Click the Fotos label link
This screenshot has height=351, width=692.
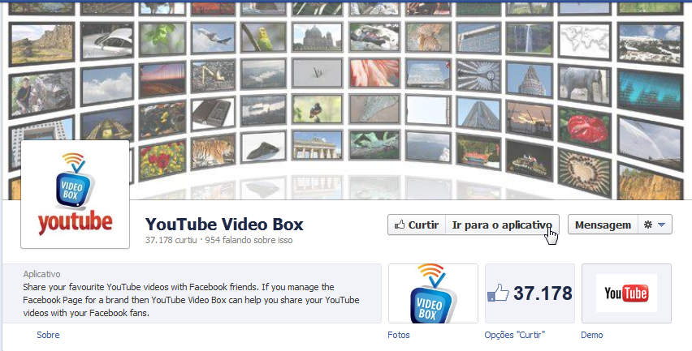click(x=399, y=335)
